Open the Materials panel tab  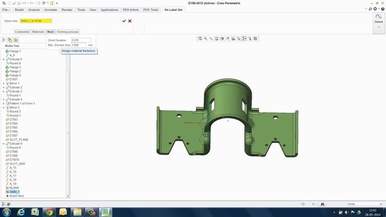click(38, 32)
